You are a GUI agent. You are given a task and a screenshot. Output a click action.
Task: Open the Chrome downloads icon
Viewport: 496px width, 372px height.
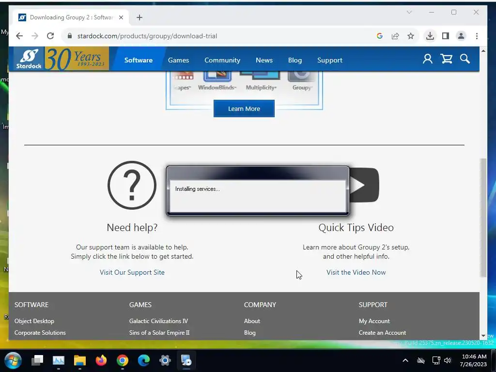click(x=430, y=36)
